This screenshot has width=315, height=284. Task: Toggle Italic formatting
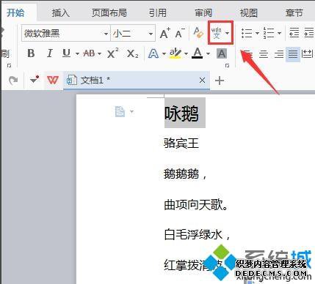pyautogui.click(x=50, y=53)
